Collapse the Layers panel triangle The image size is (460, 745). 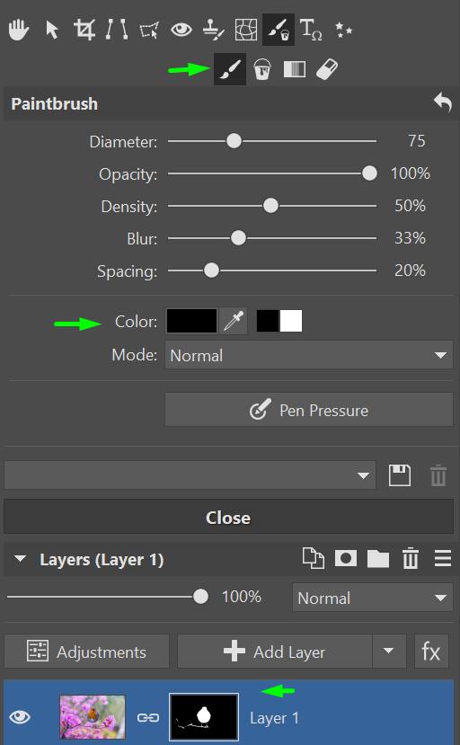point(20,559)
